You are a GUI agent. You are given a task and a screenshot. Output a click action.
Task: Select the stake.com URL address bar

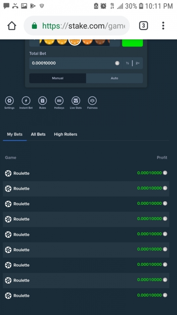(x=77, y=26)
